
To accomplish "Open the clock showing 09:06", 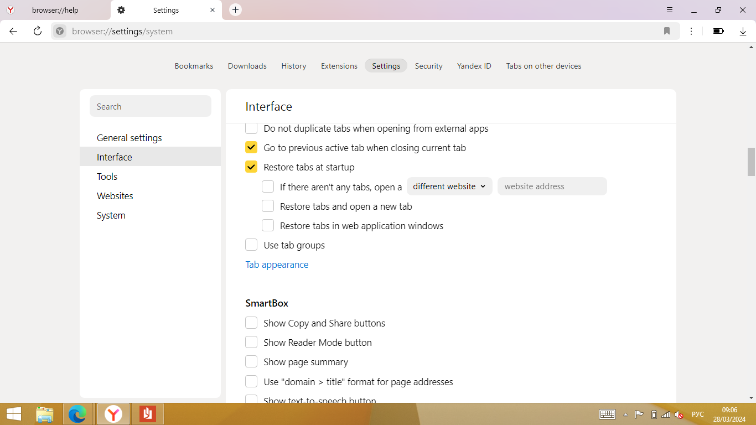I will click(730, 414).
